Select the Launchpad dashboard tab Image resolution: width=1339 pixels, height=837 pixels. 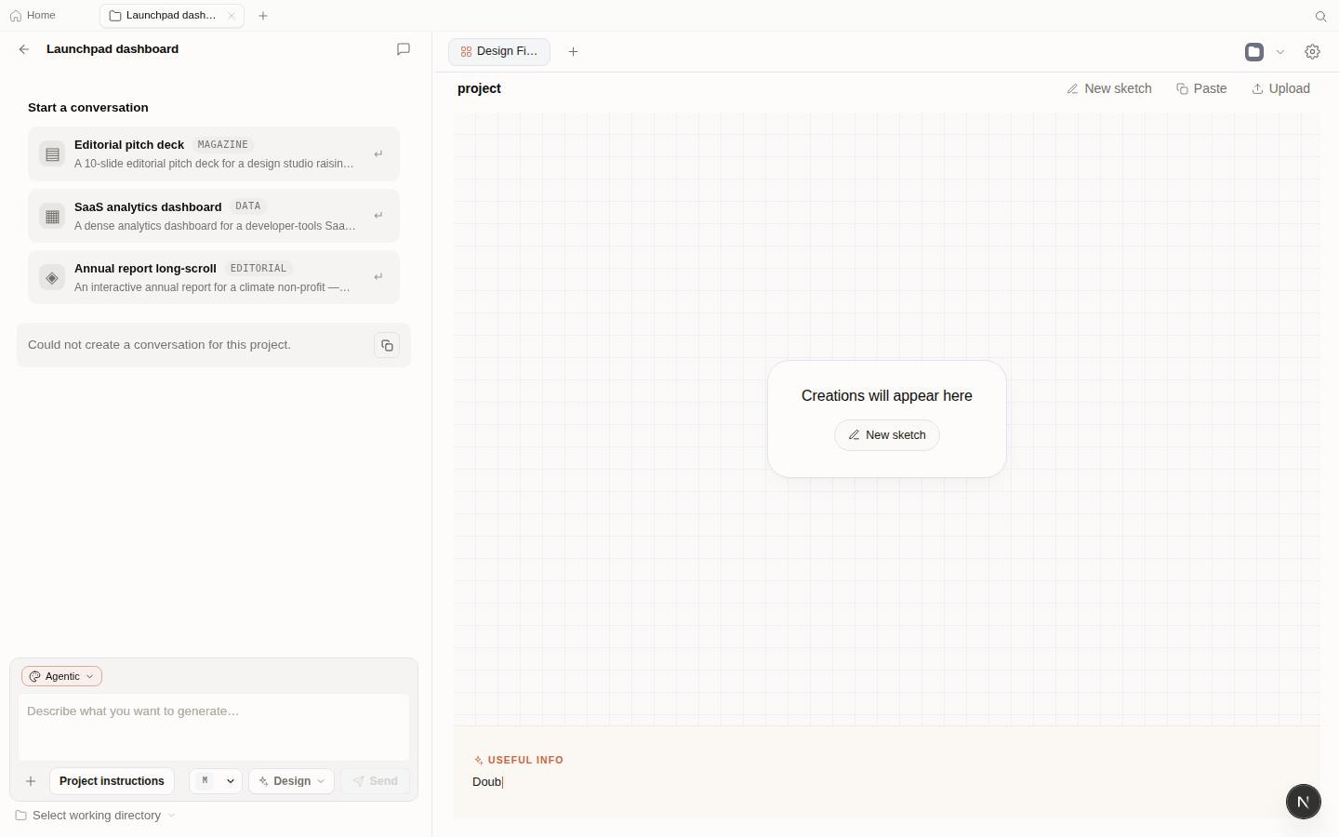171,16
